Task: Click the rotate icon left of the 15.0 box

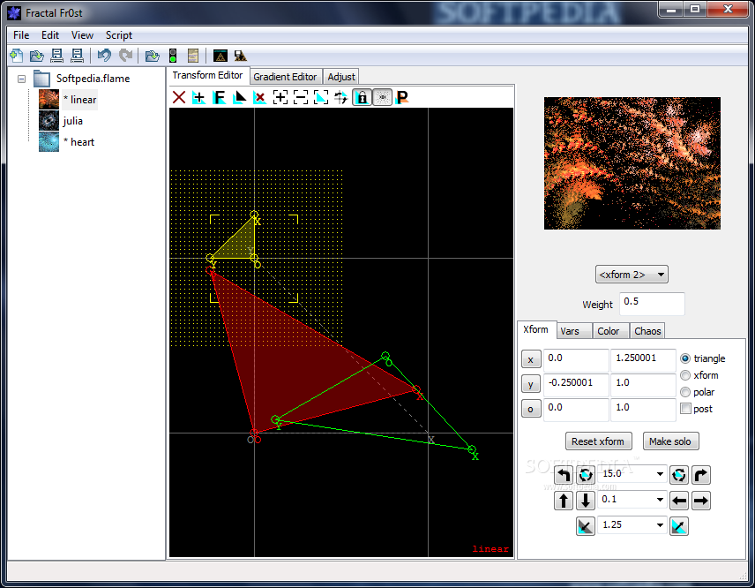Action: point(586,475)
